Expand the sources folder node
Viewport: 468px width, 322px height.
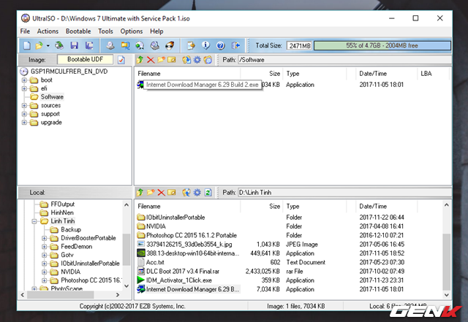point(24,106)
